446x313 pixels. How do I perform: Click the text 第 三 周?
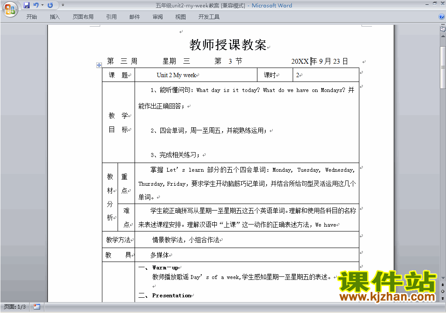(122, 61)
